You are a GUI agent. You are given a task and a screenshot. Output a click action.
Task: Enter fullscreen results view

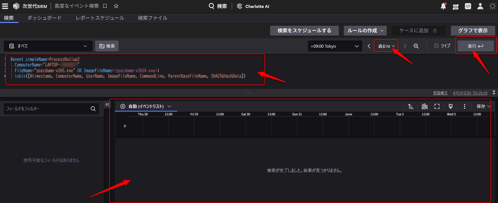point(437,106)
